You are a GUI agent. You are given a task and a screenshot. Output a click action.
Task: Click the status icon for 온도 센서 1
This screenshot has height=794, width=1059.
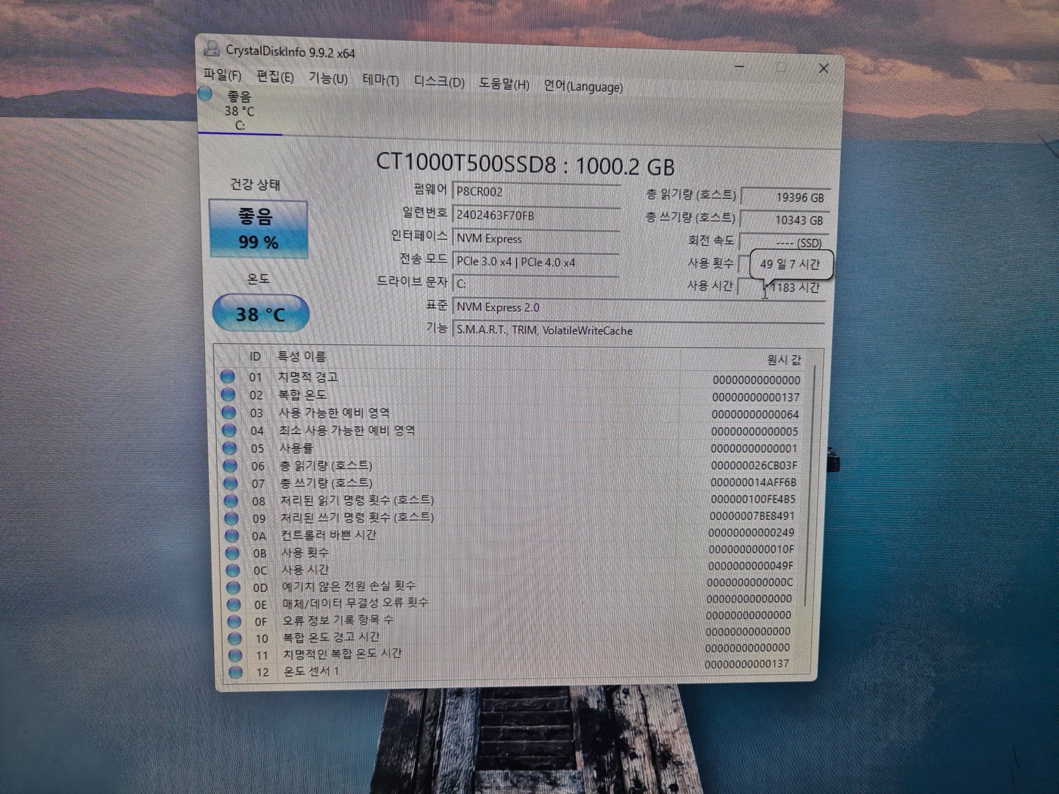click(235, 671)
